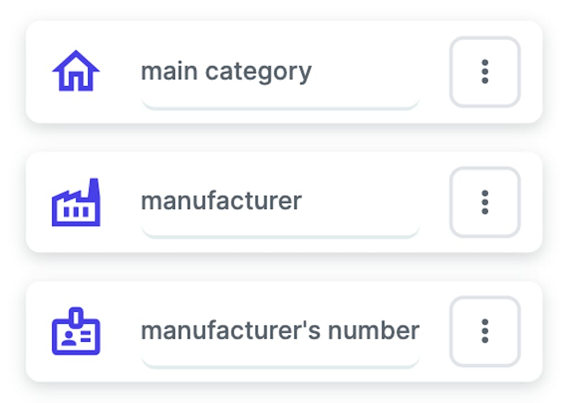
Task: Open the kebab menu for manufacturer's number
Action: [x=484, y=331]
